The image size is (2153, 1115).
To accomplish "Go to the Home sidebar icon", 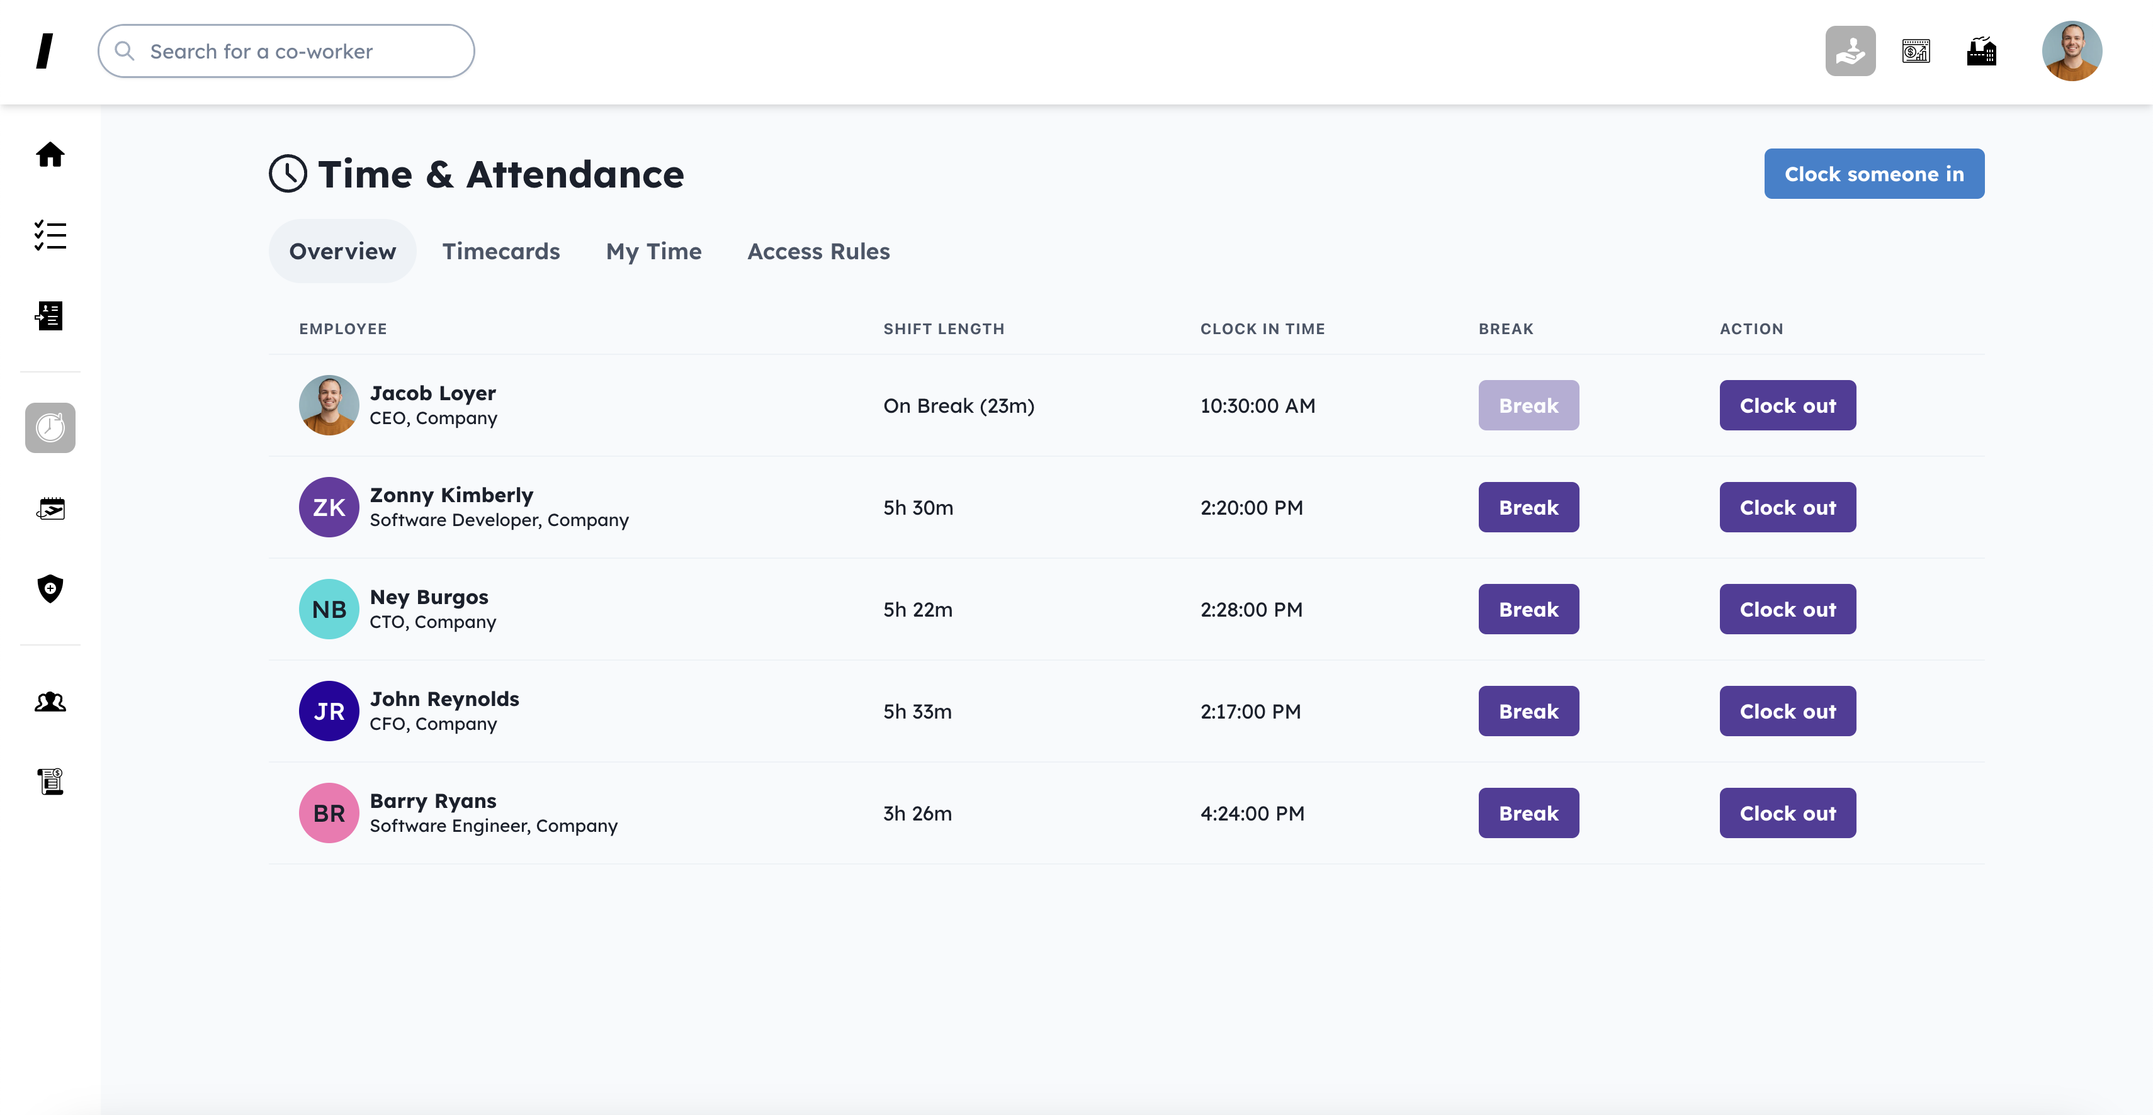I will pyautogui.click(x=50, y=155).
